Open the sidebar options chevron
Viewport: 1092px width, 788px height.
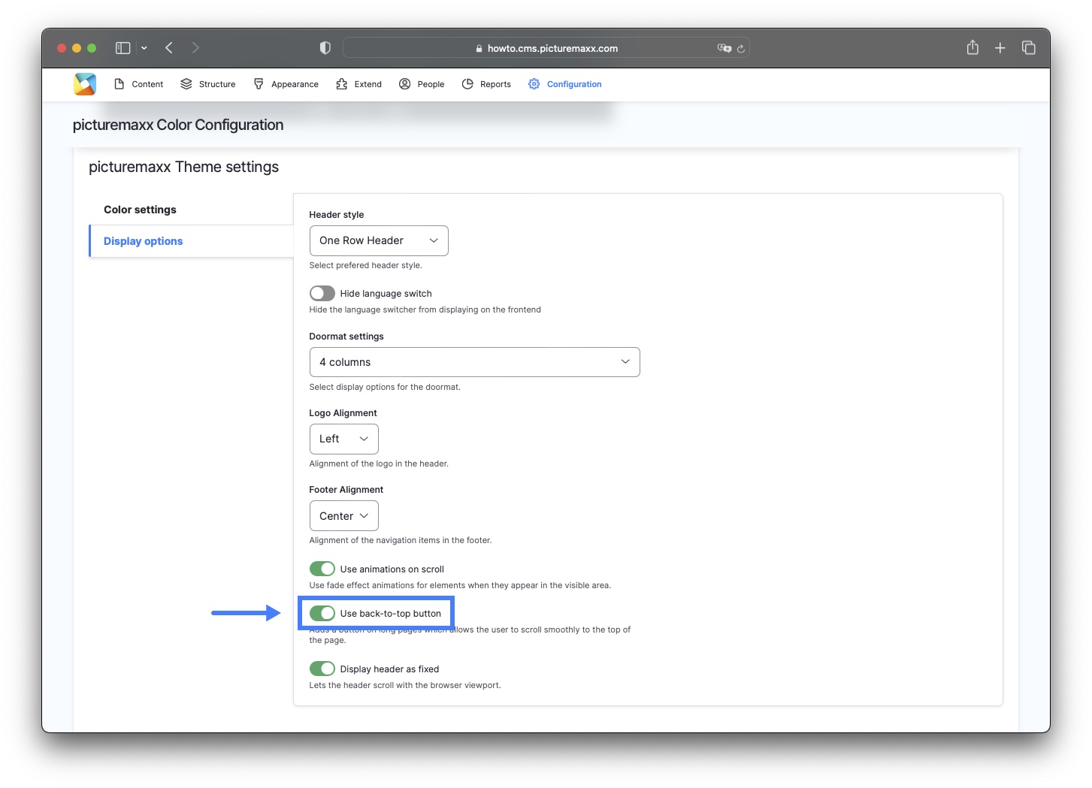pyautogui.click(x=144, y=48)
